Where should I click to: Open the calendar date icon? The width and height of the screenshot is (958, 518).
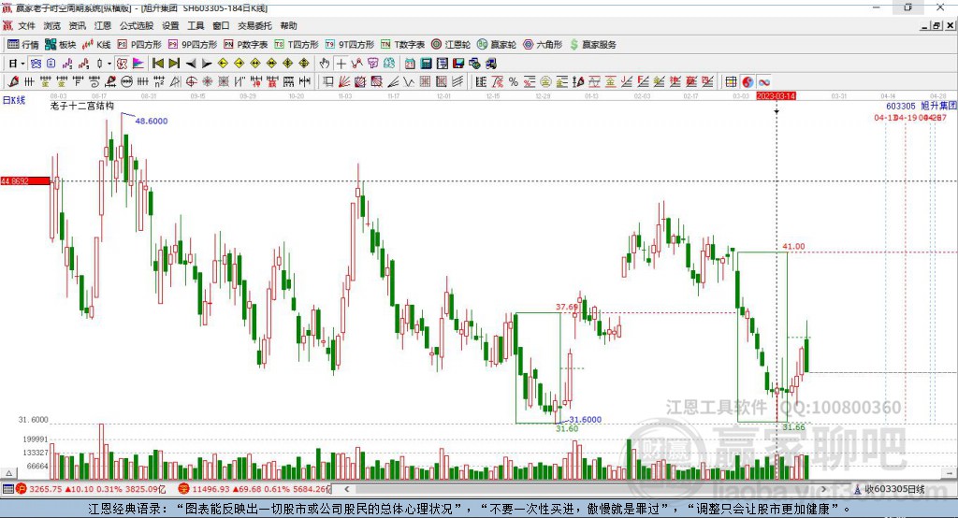tap(410, 64)
